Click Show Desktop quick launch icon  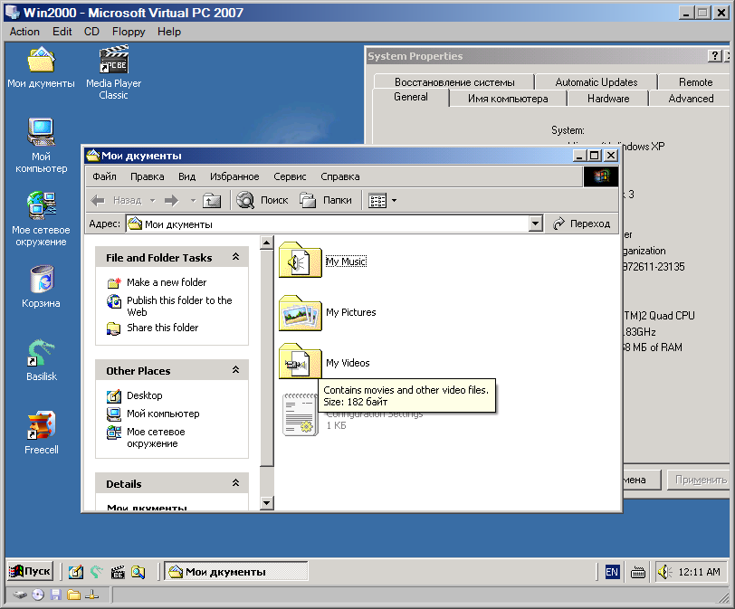pyautogui.click(x=75, y=572)
